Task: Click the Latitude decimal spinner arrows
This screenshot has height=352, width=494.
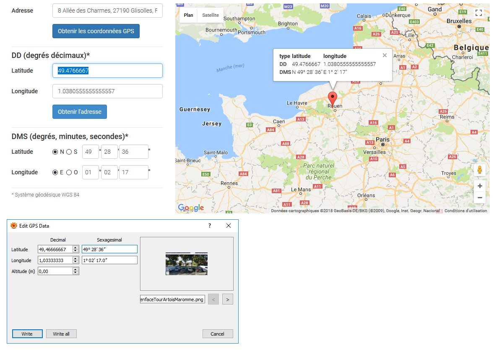Action: [75, 249]
